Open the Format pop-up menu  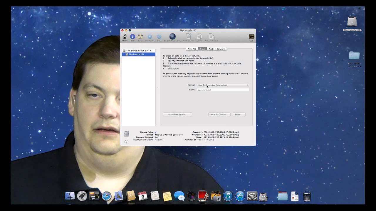tap(223, 85)
